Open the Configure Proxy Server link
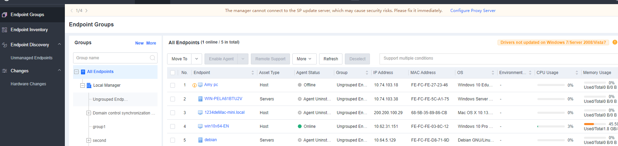618x146 pixels. pos(473,11)
